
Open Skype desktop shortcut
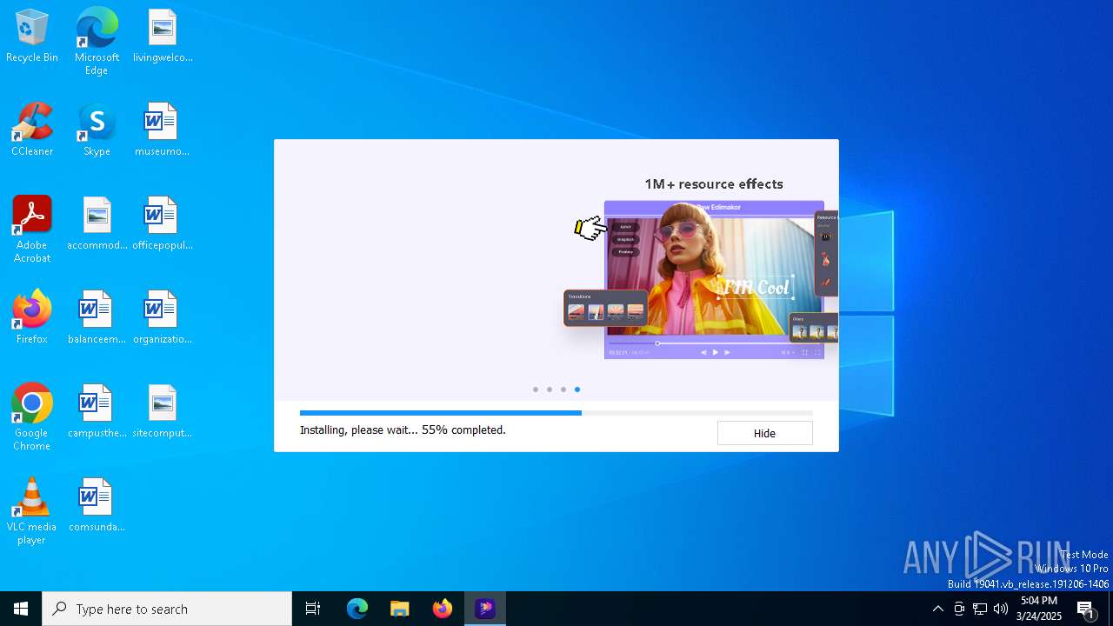[97, 130]
